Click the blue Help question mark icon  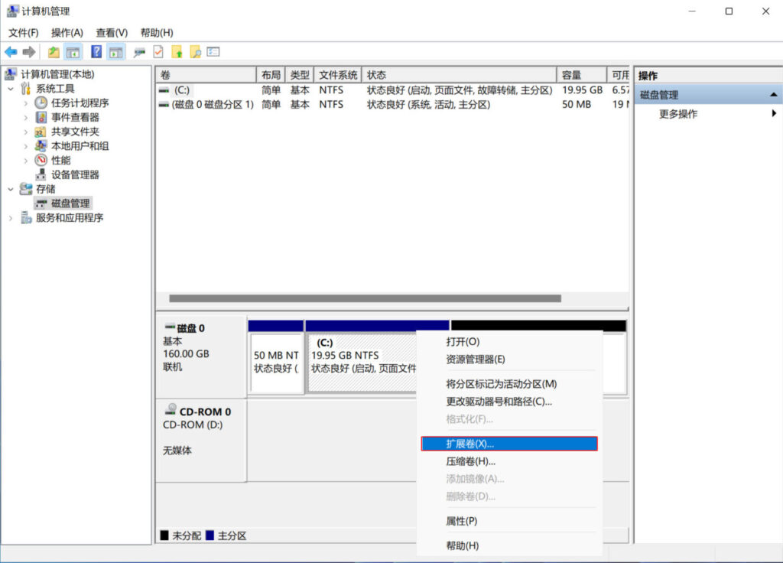[x=96, y=51]
